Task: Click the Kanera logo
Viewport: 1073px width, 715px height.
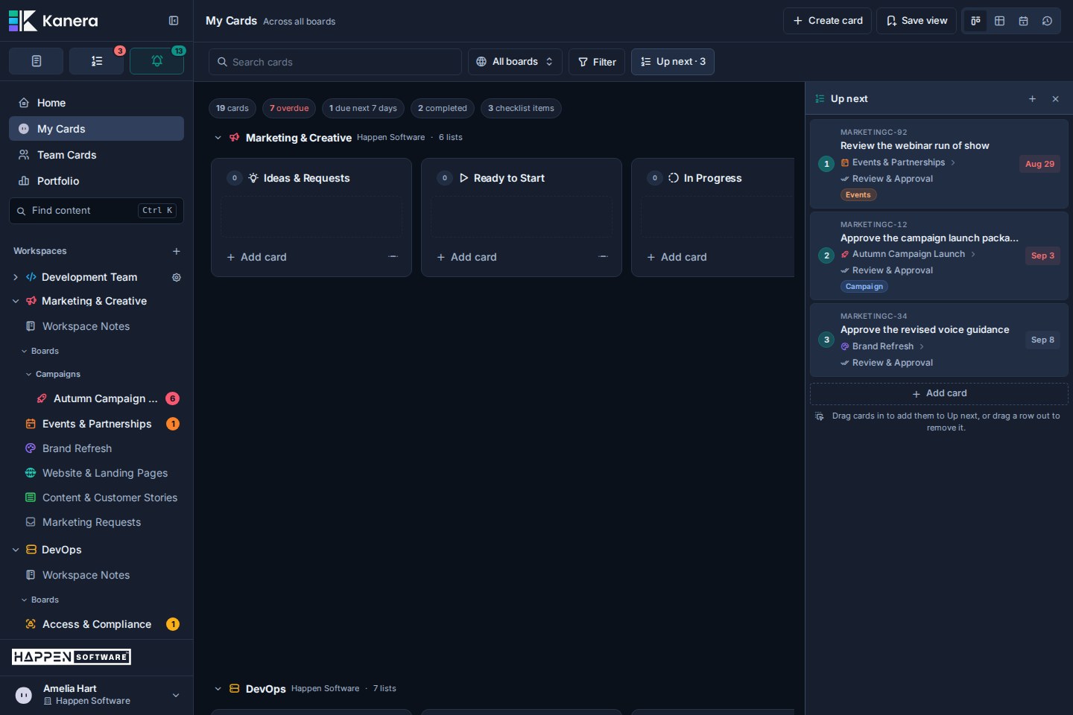Action: tap(54, 21)
